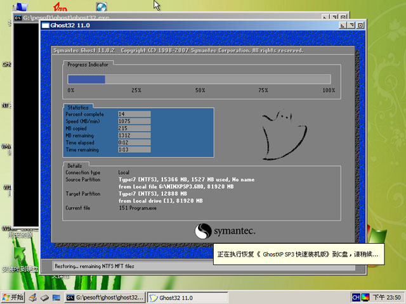Screen dimensions: 406x304
Task: Click the Time elapsed value 0:12
Action: tap(134, 142)
